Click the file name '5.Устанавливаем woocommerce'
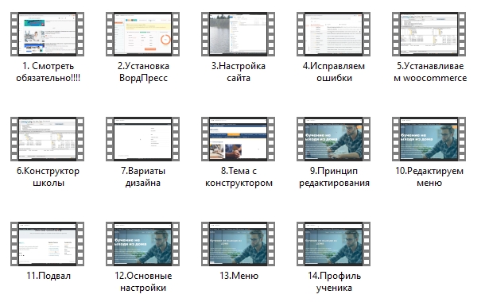 point(430,72)
